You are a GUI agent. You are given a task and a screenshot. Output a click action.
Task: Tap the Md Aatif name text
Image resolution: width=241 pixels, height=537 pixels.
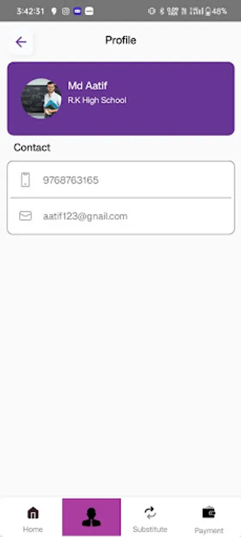coord(88,85)
